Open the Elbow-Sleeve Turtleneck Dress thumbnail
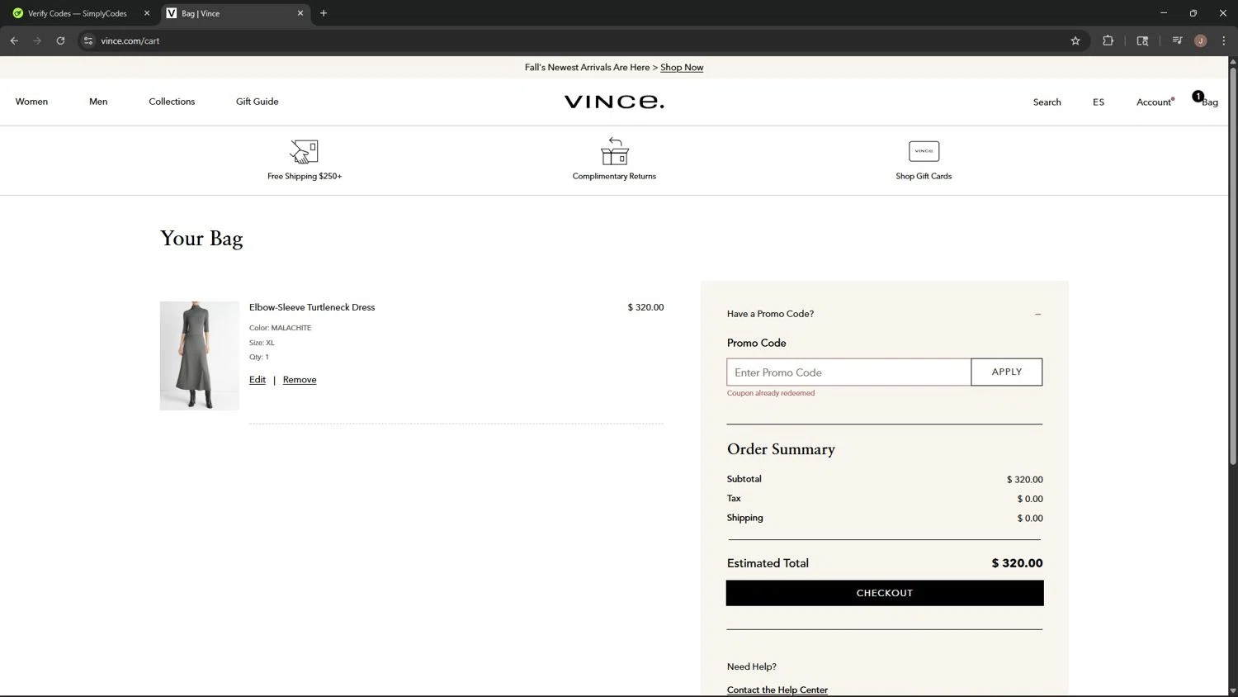1238x697 pixels. click(200, 356)
